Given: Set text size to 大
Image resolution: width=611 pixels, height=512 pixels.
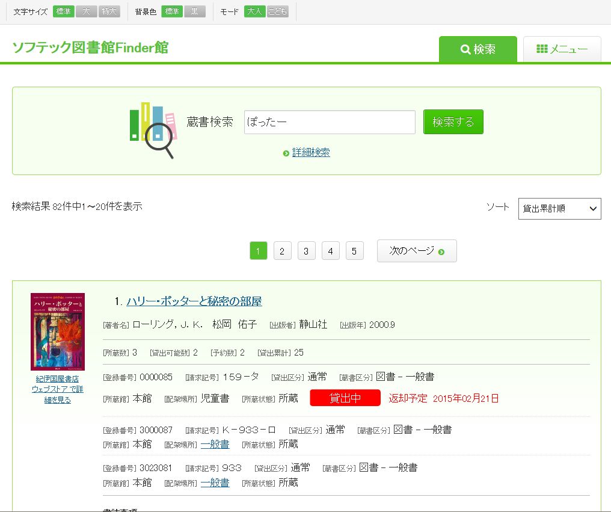Looking at the screenshot, I should coord(86,11).
